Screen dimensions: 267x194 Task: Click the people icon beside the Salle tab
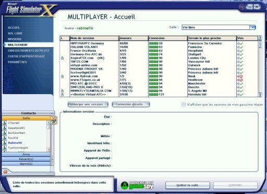[x=54, y=120]
